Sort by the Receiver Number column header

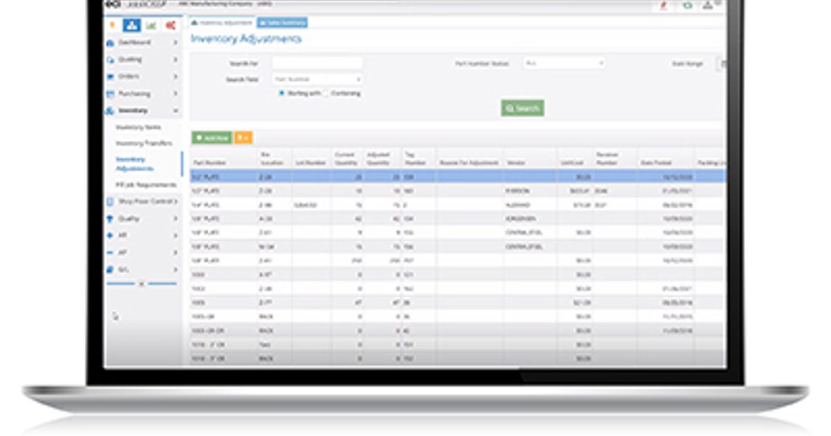click(x=606, y=158)
